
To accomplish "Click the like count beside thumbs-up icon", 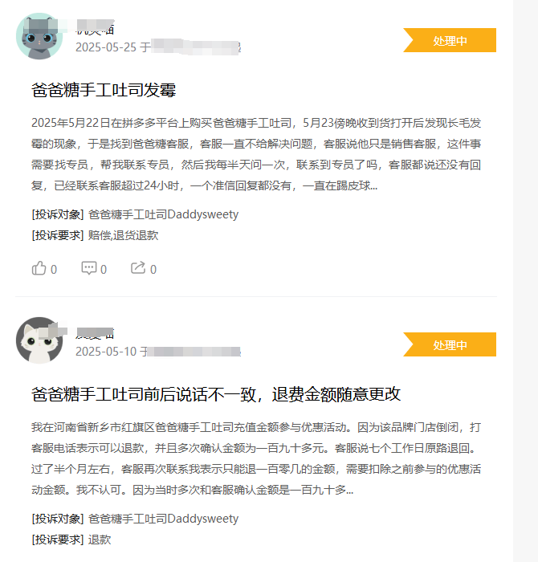I will point(54,269).
